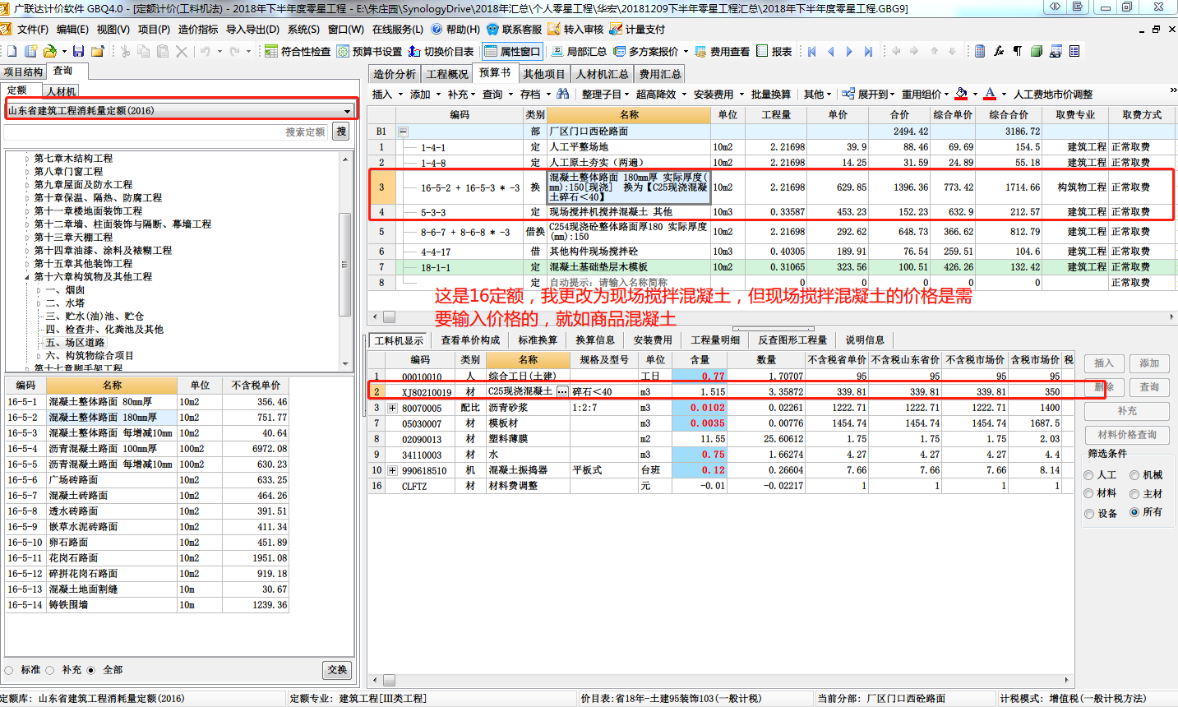Open the 整理子目 dropdown

[605, 95]
